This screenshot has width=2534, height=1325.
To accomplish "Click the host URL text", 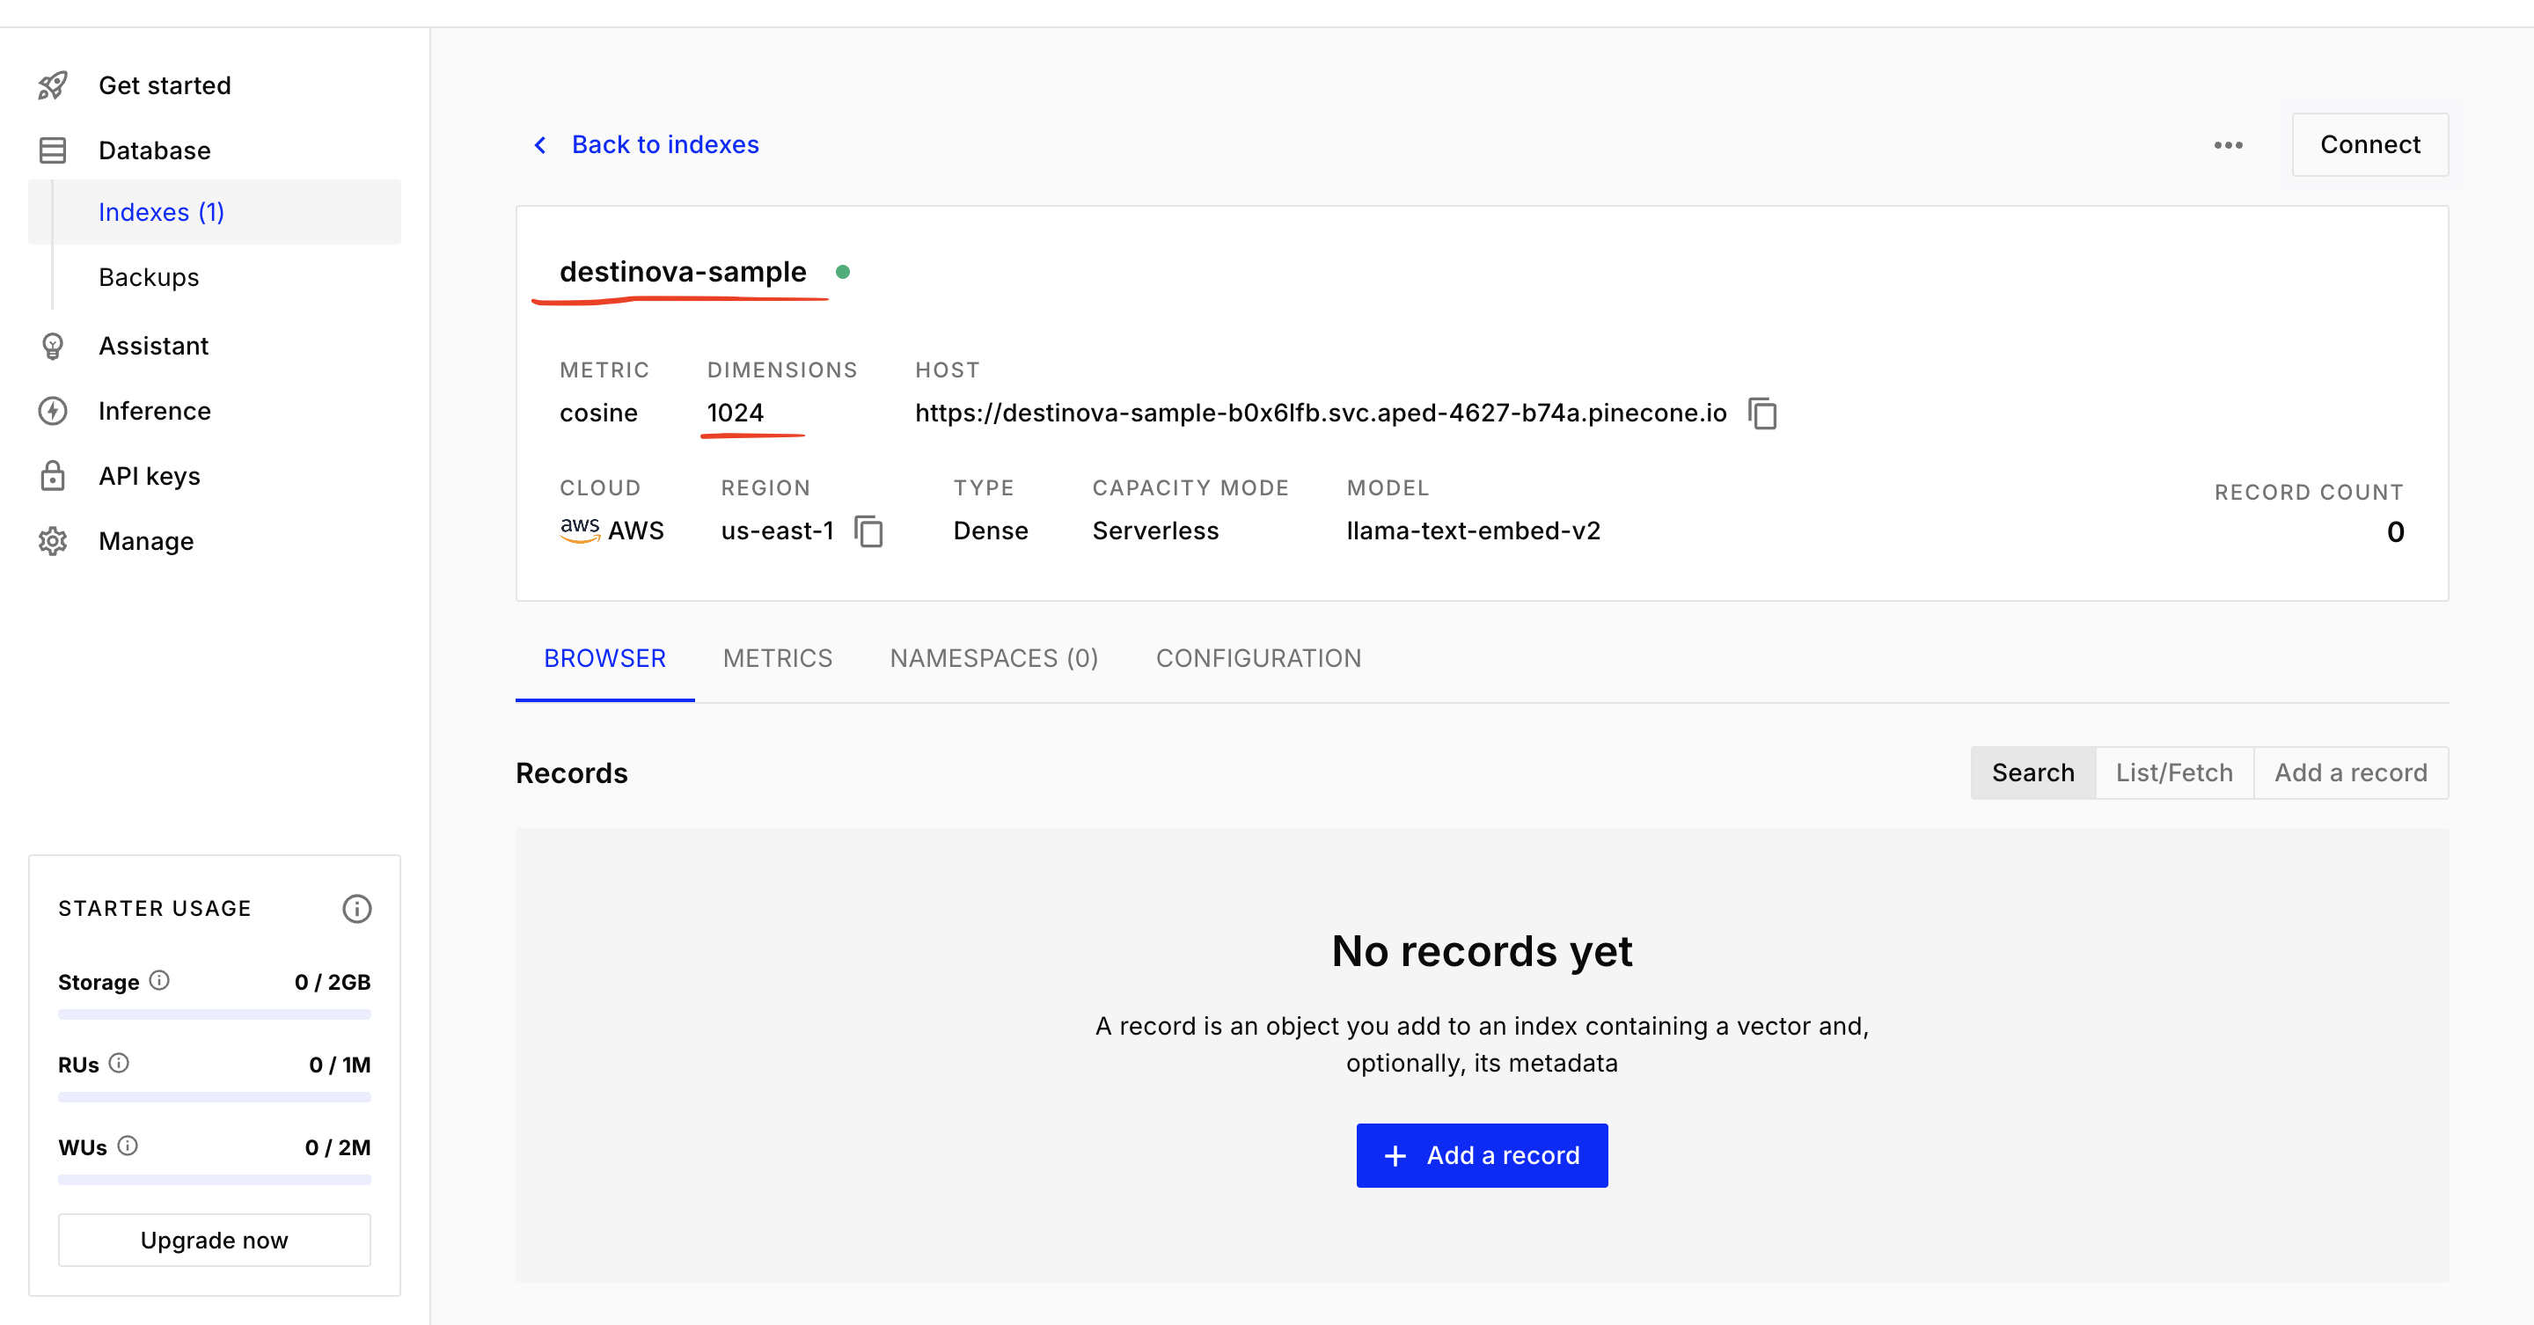I will coord(1320,414).
